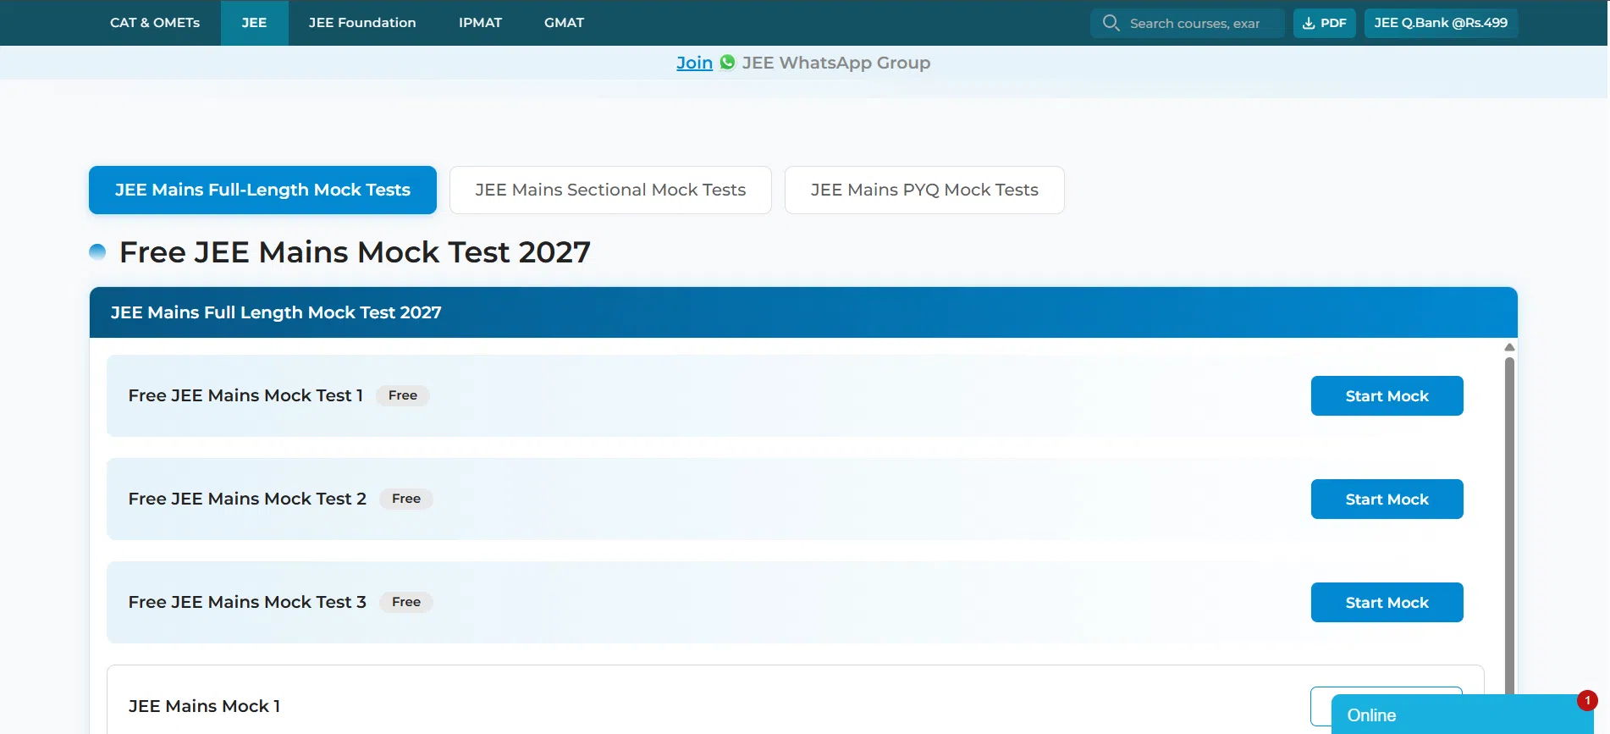Click the PDF button

click(x=1324, y=23)
